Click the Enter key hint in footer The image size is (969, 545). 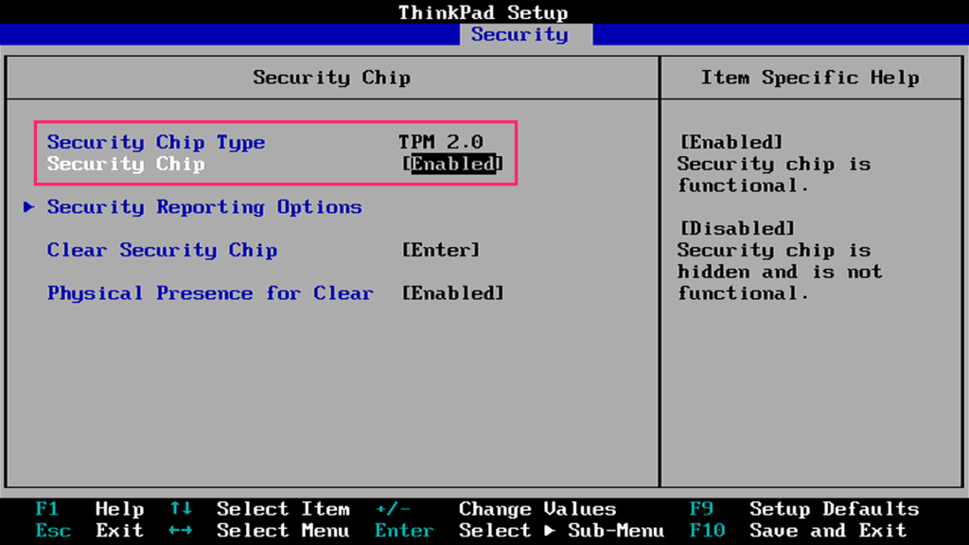click(404, 531)
